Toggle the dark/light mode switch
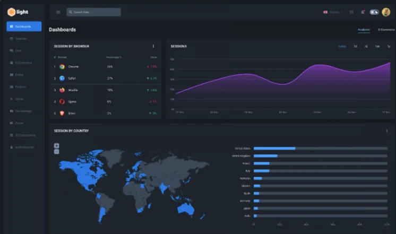The width and height of the screenshot is (396, 234). point(374,12)
